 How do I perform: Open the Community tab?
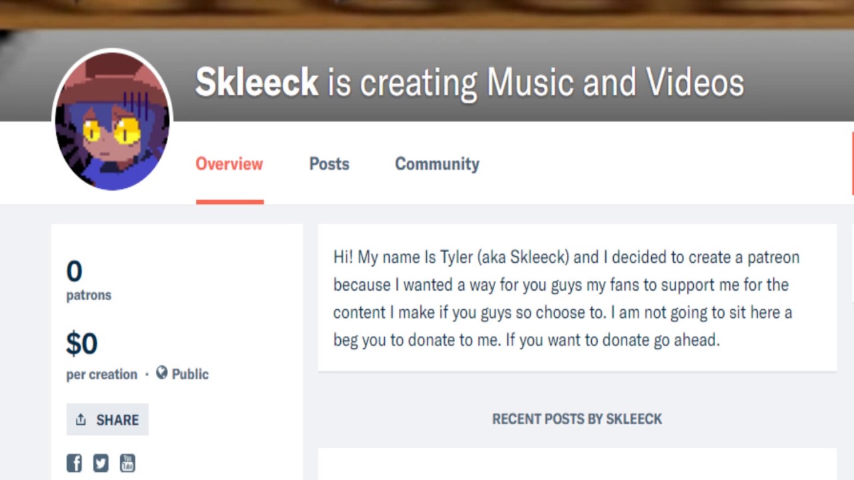pos(437,164)
